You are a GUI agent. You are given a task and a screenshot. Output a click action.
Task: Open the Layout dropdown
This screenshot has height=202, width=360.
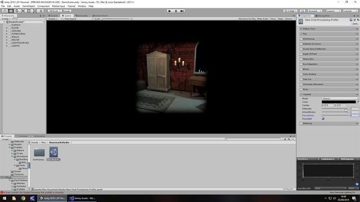(350, 11)
